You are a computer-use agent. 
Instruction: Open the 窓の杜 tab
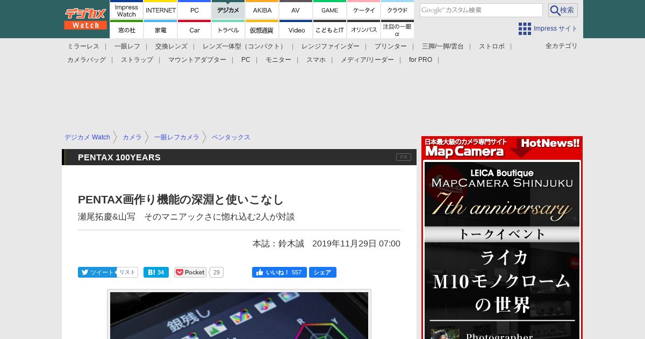(x=126, y=30)
